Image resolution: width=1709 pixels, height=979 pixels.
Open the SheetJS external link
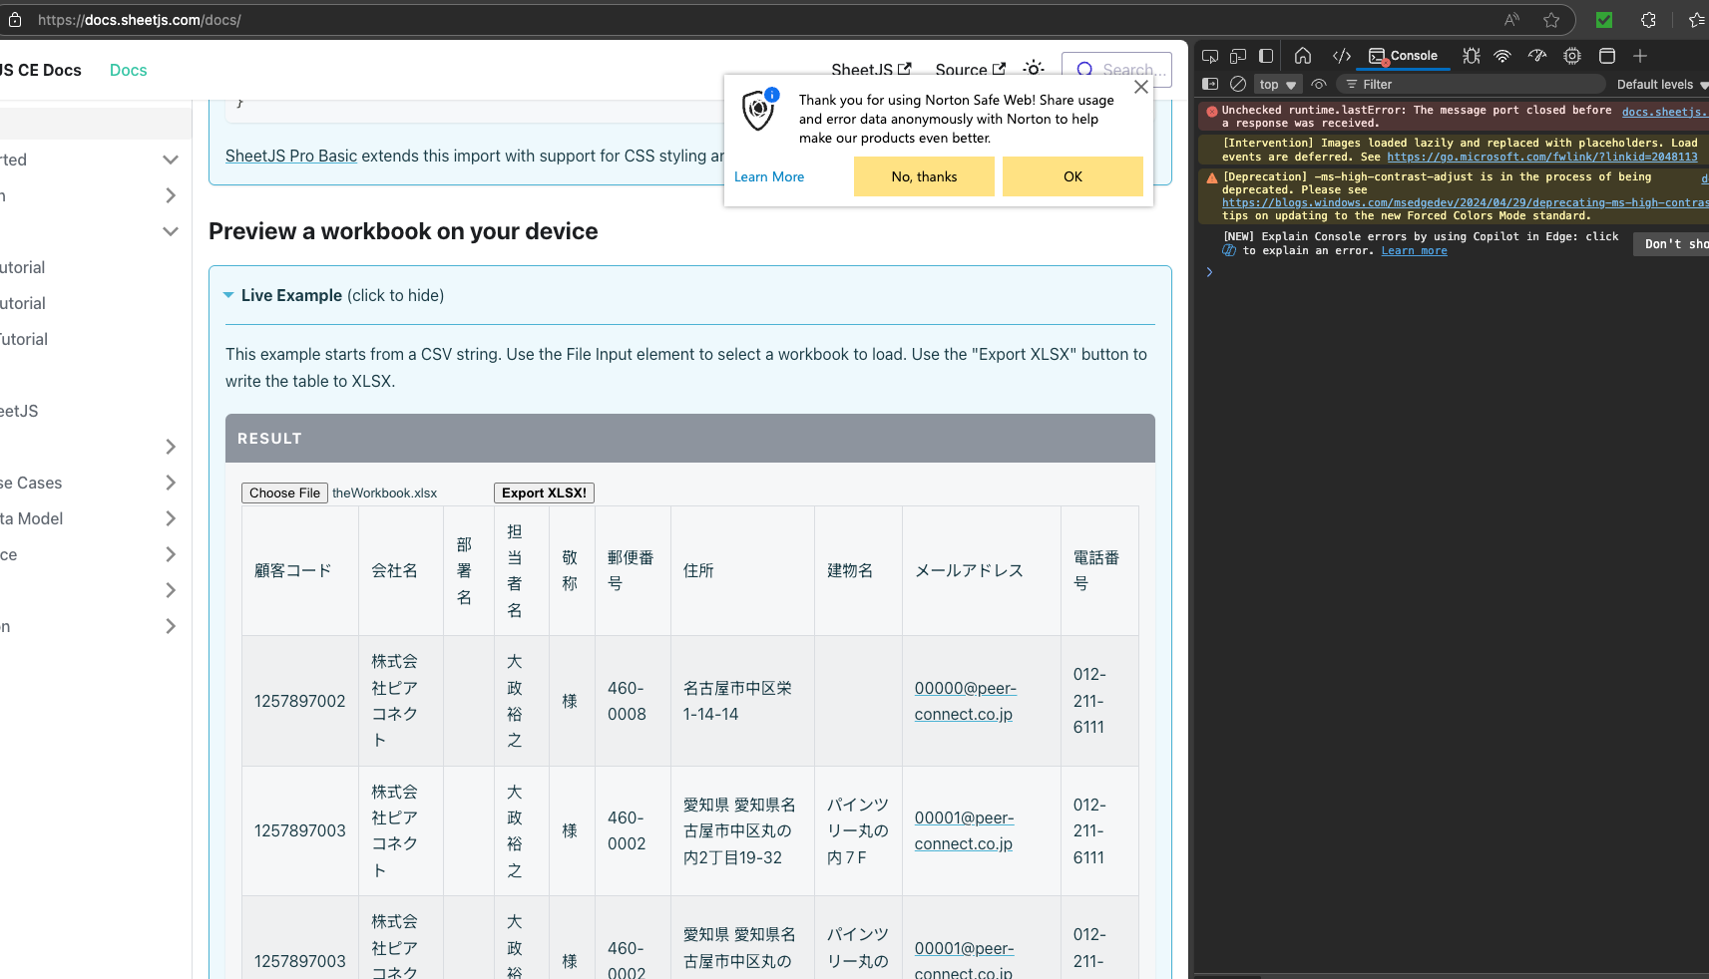click(871, 70)
